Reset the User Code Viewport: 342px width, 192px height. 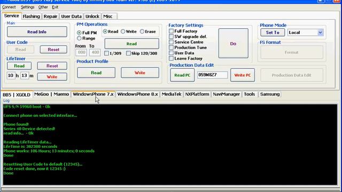click(53, 50)
